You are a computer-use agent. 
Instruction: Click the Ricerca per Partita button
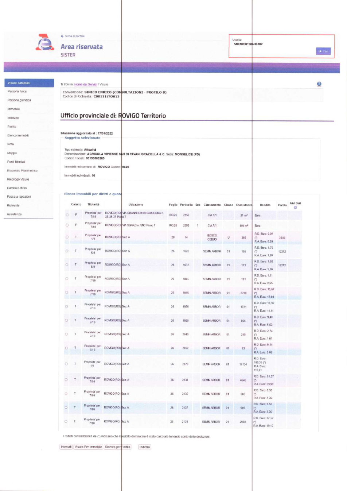pos(118,447)
